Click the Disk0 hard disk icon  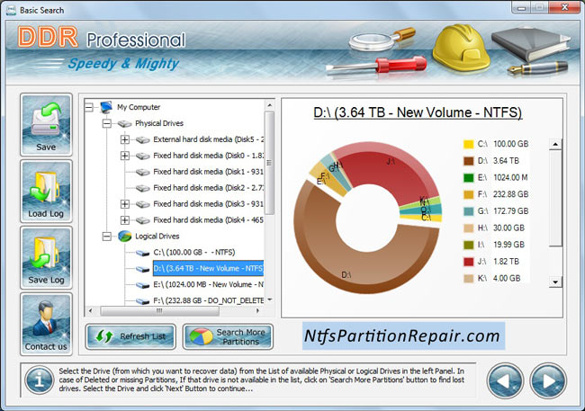[142, 156]
